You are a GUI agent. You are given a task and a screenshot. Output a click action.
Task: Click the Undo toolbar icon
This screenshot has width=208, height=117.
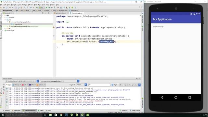10,8
